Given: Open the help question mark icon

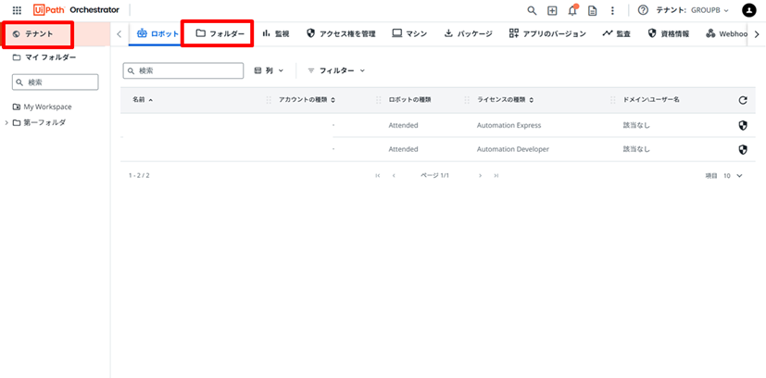Looking at the screenshot, I should point(643,10).
